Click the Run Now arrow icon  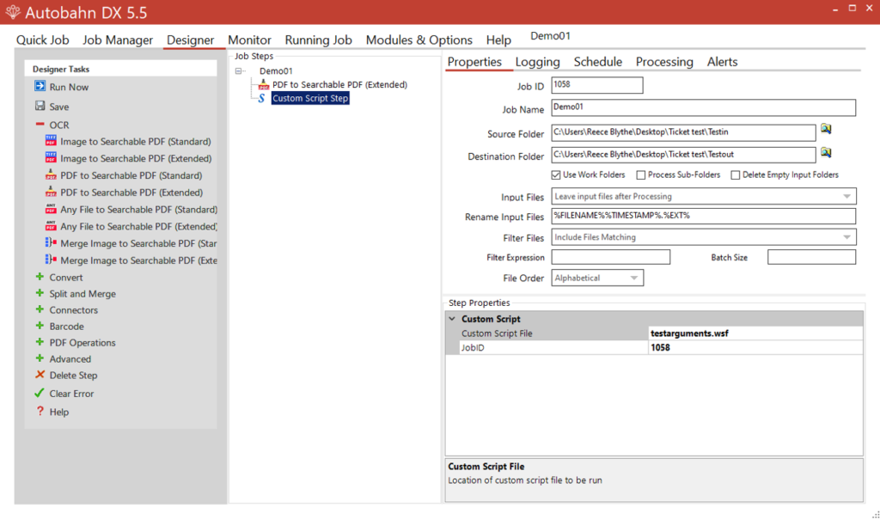[40, 87]
